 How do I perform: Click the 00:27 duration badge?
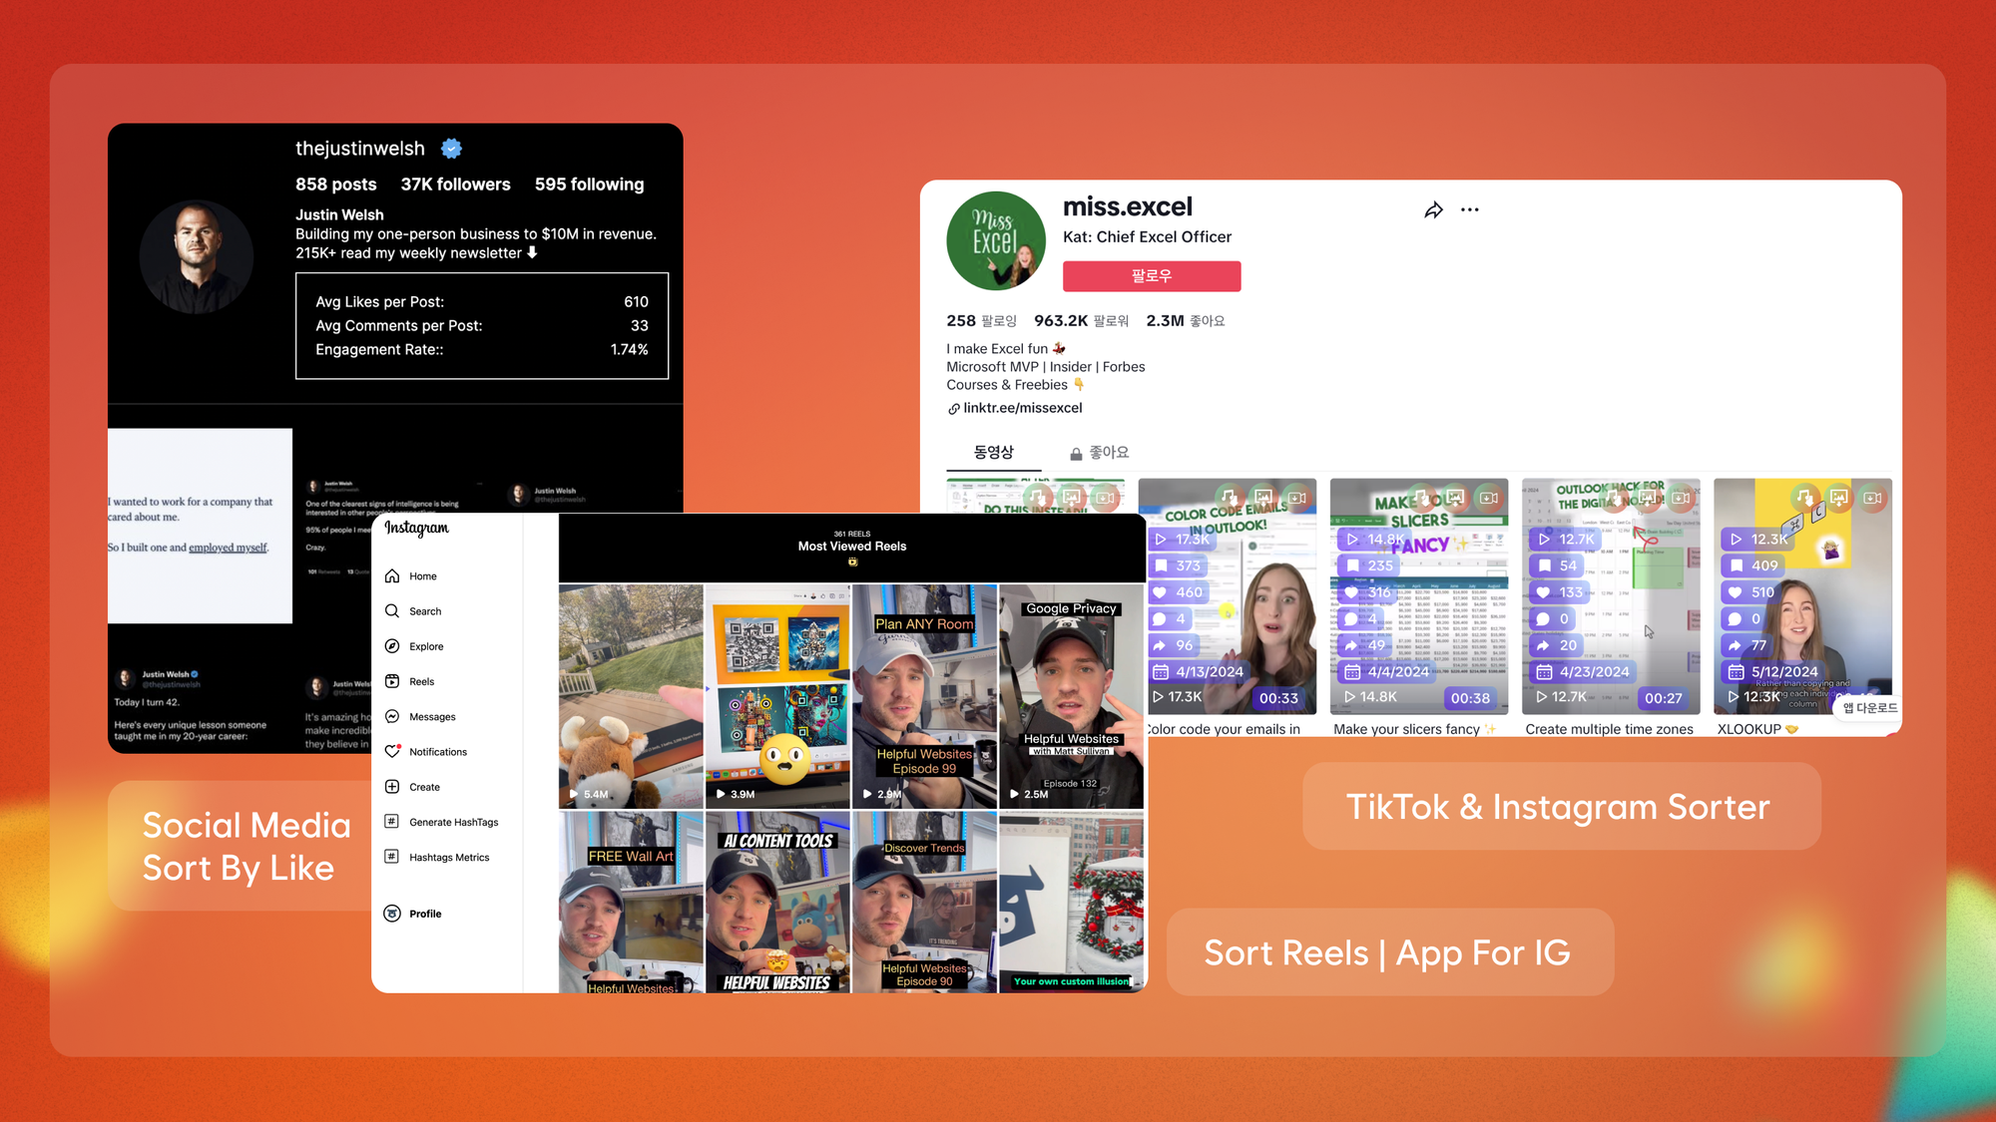[x=1663, y=698]
